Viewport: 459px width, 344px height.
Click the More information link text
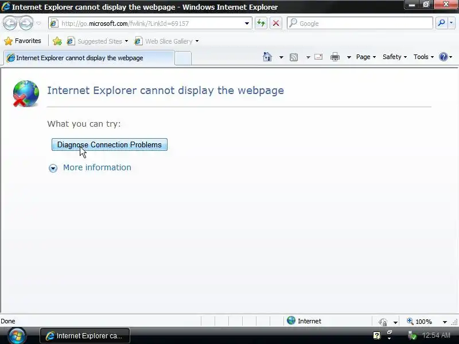tap(97, 167)
